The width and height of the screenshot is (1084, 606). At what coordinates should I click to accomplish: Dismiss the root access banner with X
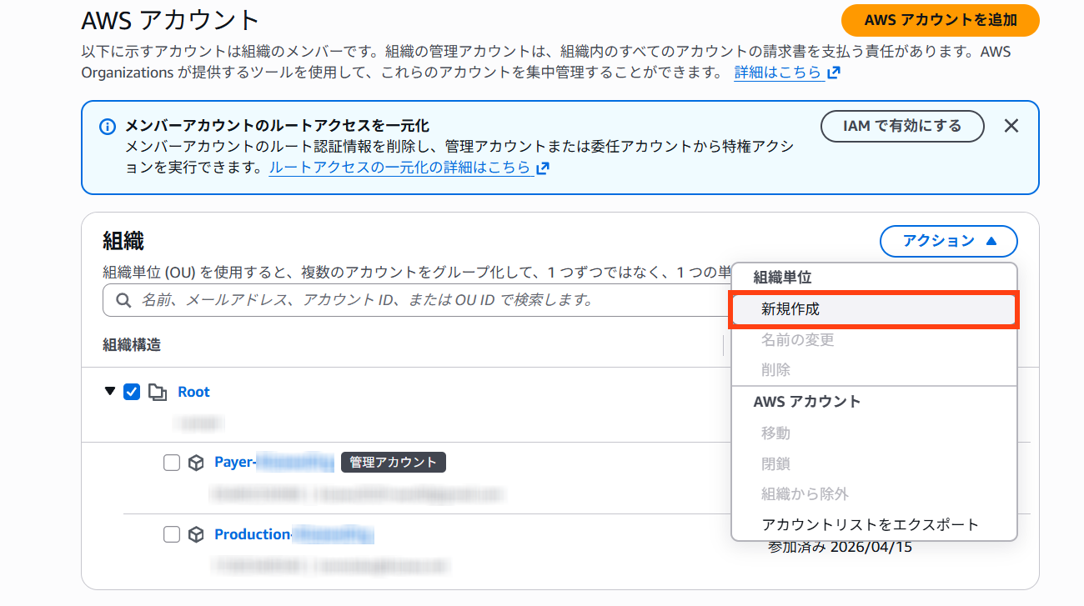(1011, 126)
